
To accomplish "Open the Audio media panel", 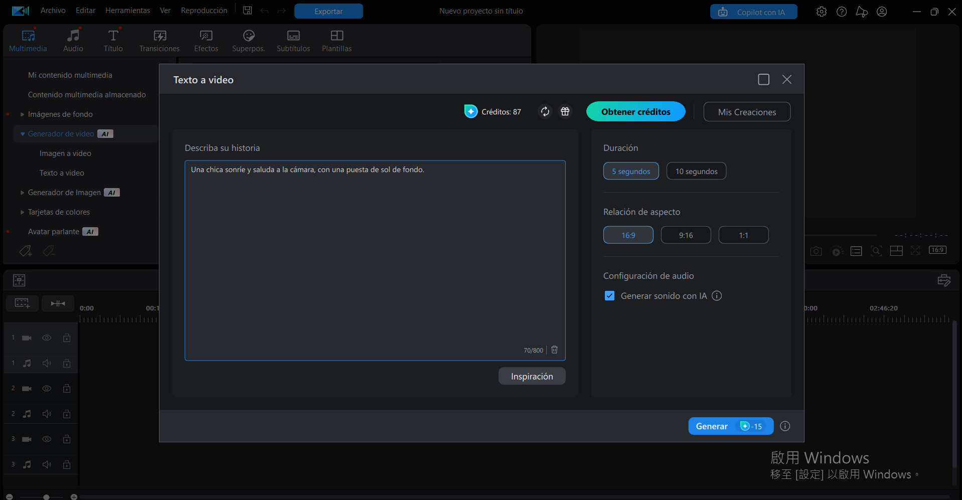I will [73, 40].
